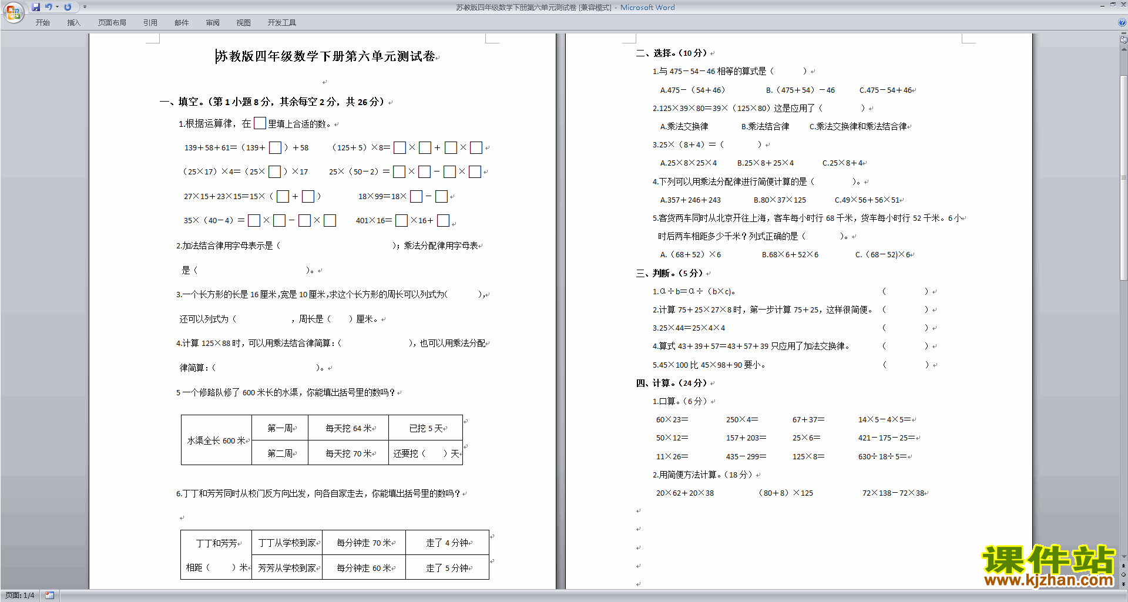
Task: Click the mental math item 125×8＝
Action: coord(808,456)
